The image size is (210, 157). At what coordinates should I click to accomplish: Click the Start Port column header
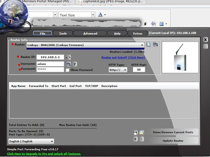(x=59, y=86)
